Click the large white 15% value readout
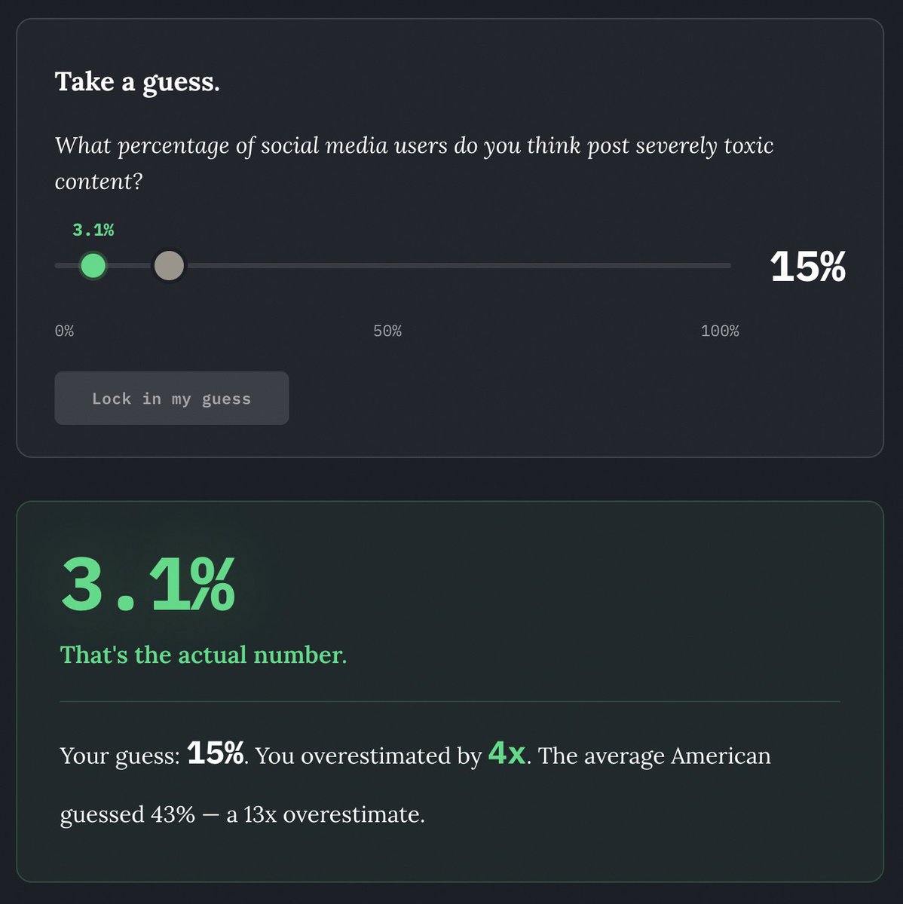This screenshot has width=903, height=904. tap(808, 267)
